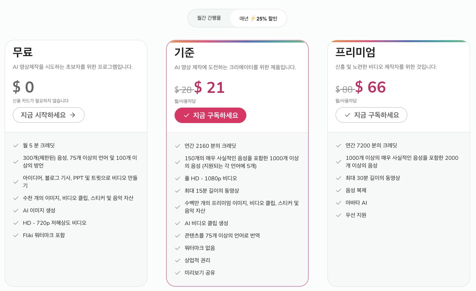This screenshot has width=476, height=291.
Task: Click the discounted $21 price text
Action: 209,87
